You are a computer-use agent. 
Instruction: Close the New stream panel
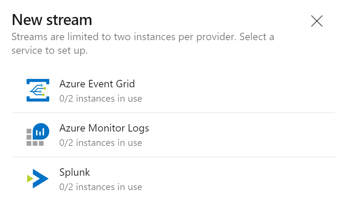[x=317, y=21]
